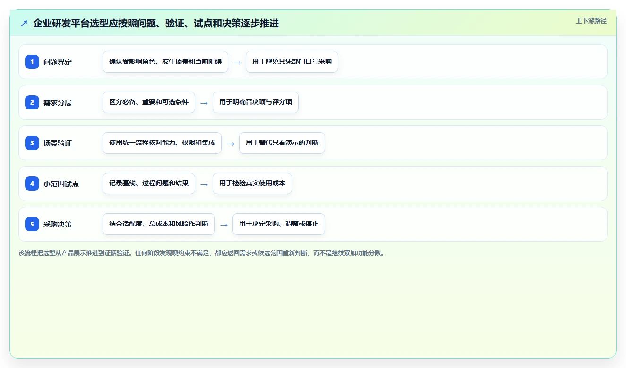Select step number 1 badge
Image resolution: width=626 pixels, height=368 pixels.
pyautogui.click(x=32, y=62)
